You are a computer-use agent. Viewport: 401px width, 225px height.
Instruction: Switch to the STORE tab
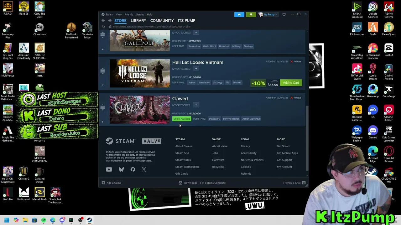pyautogui.click(x=120, y=21)
